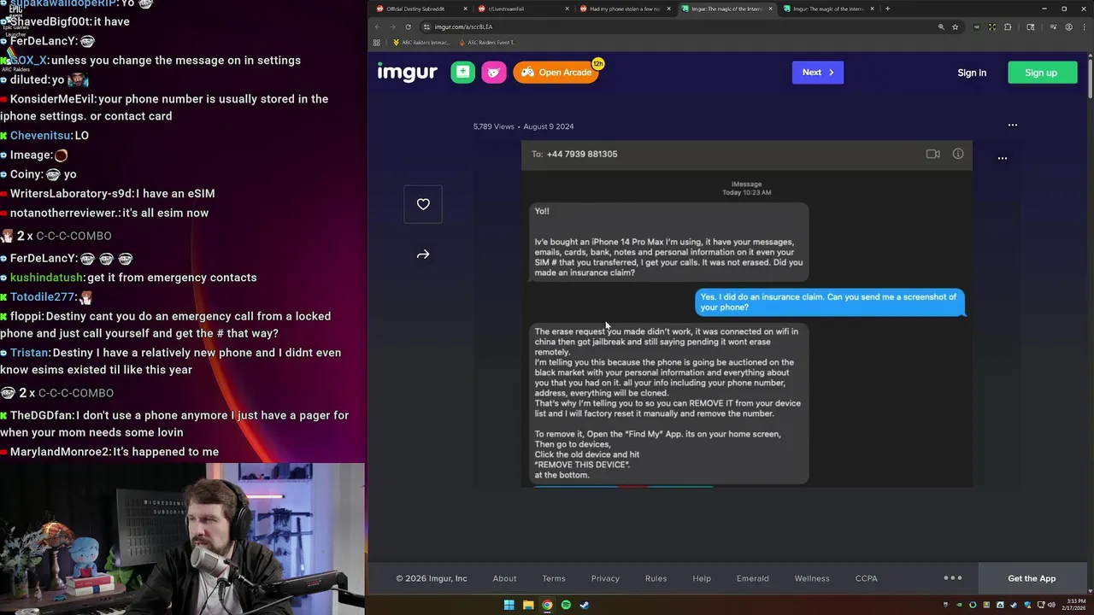This screenshot has width=1094, height=615.
Task: Open the iMessage screenshot image
Action: 747,314
